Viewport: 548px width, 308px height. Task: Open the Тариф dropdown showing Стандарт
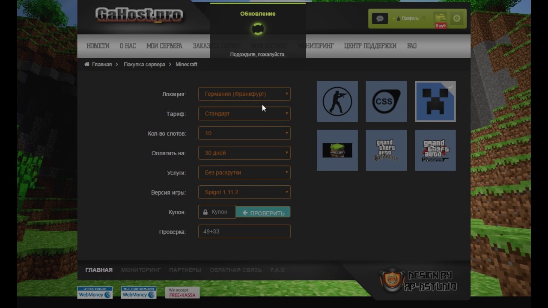point(244,114)
